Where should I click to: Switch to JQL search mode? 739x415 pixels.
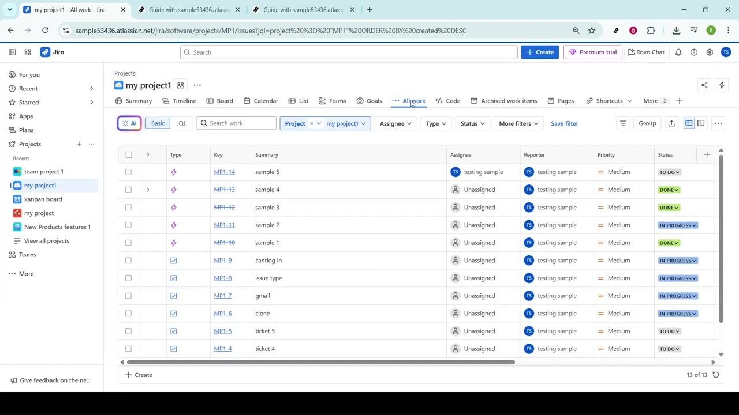tap(181, 123)
